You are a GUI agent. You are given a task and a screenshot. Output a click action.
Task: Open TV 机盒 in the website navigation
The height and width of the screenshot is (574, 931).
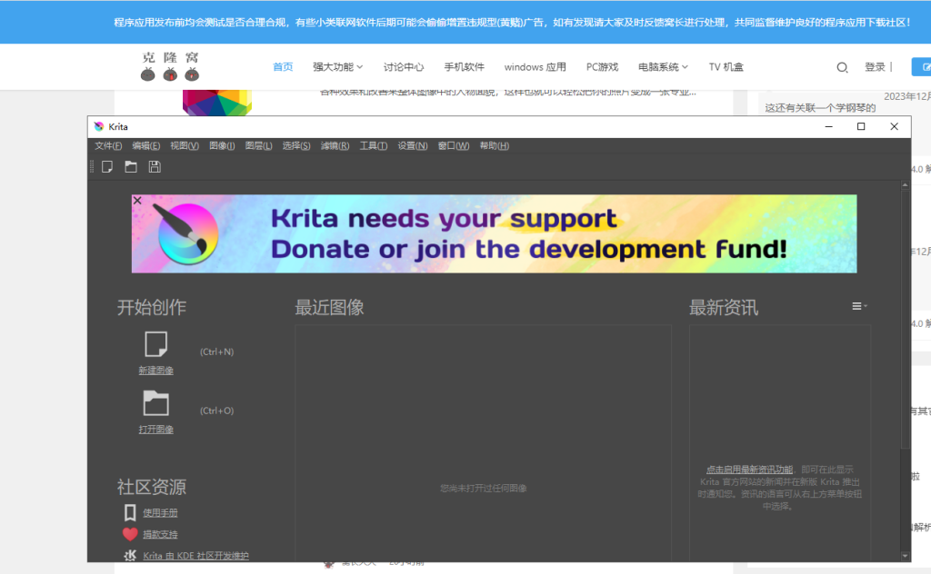[x=726, y=67]
